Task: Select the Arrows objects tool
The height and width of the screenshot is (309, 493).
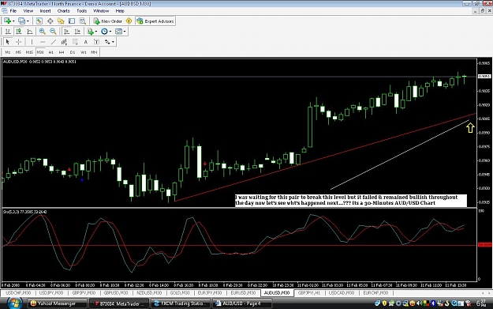Action: coord(107,42)
